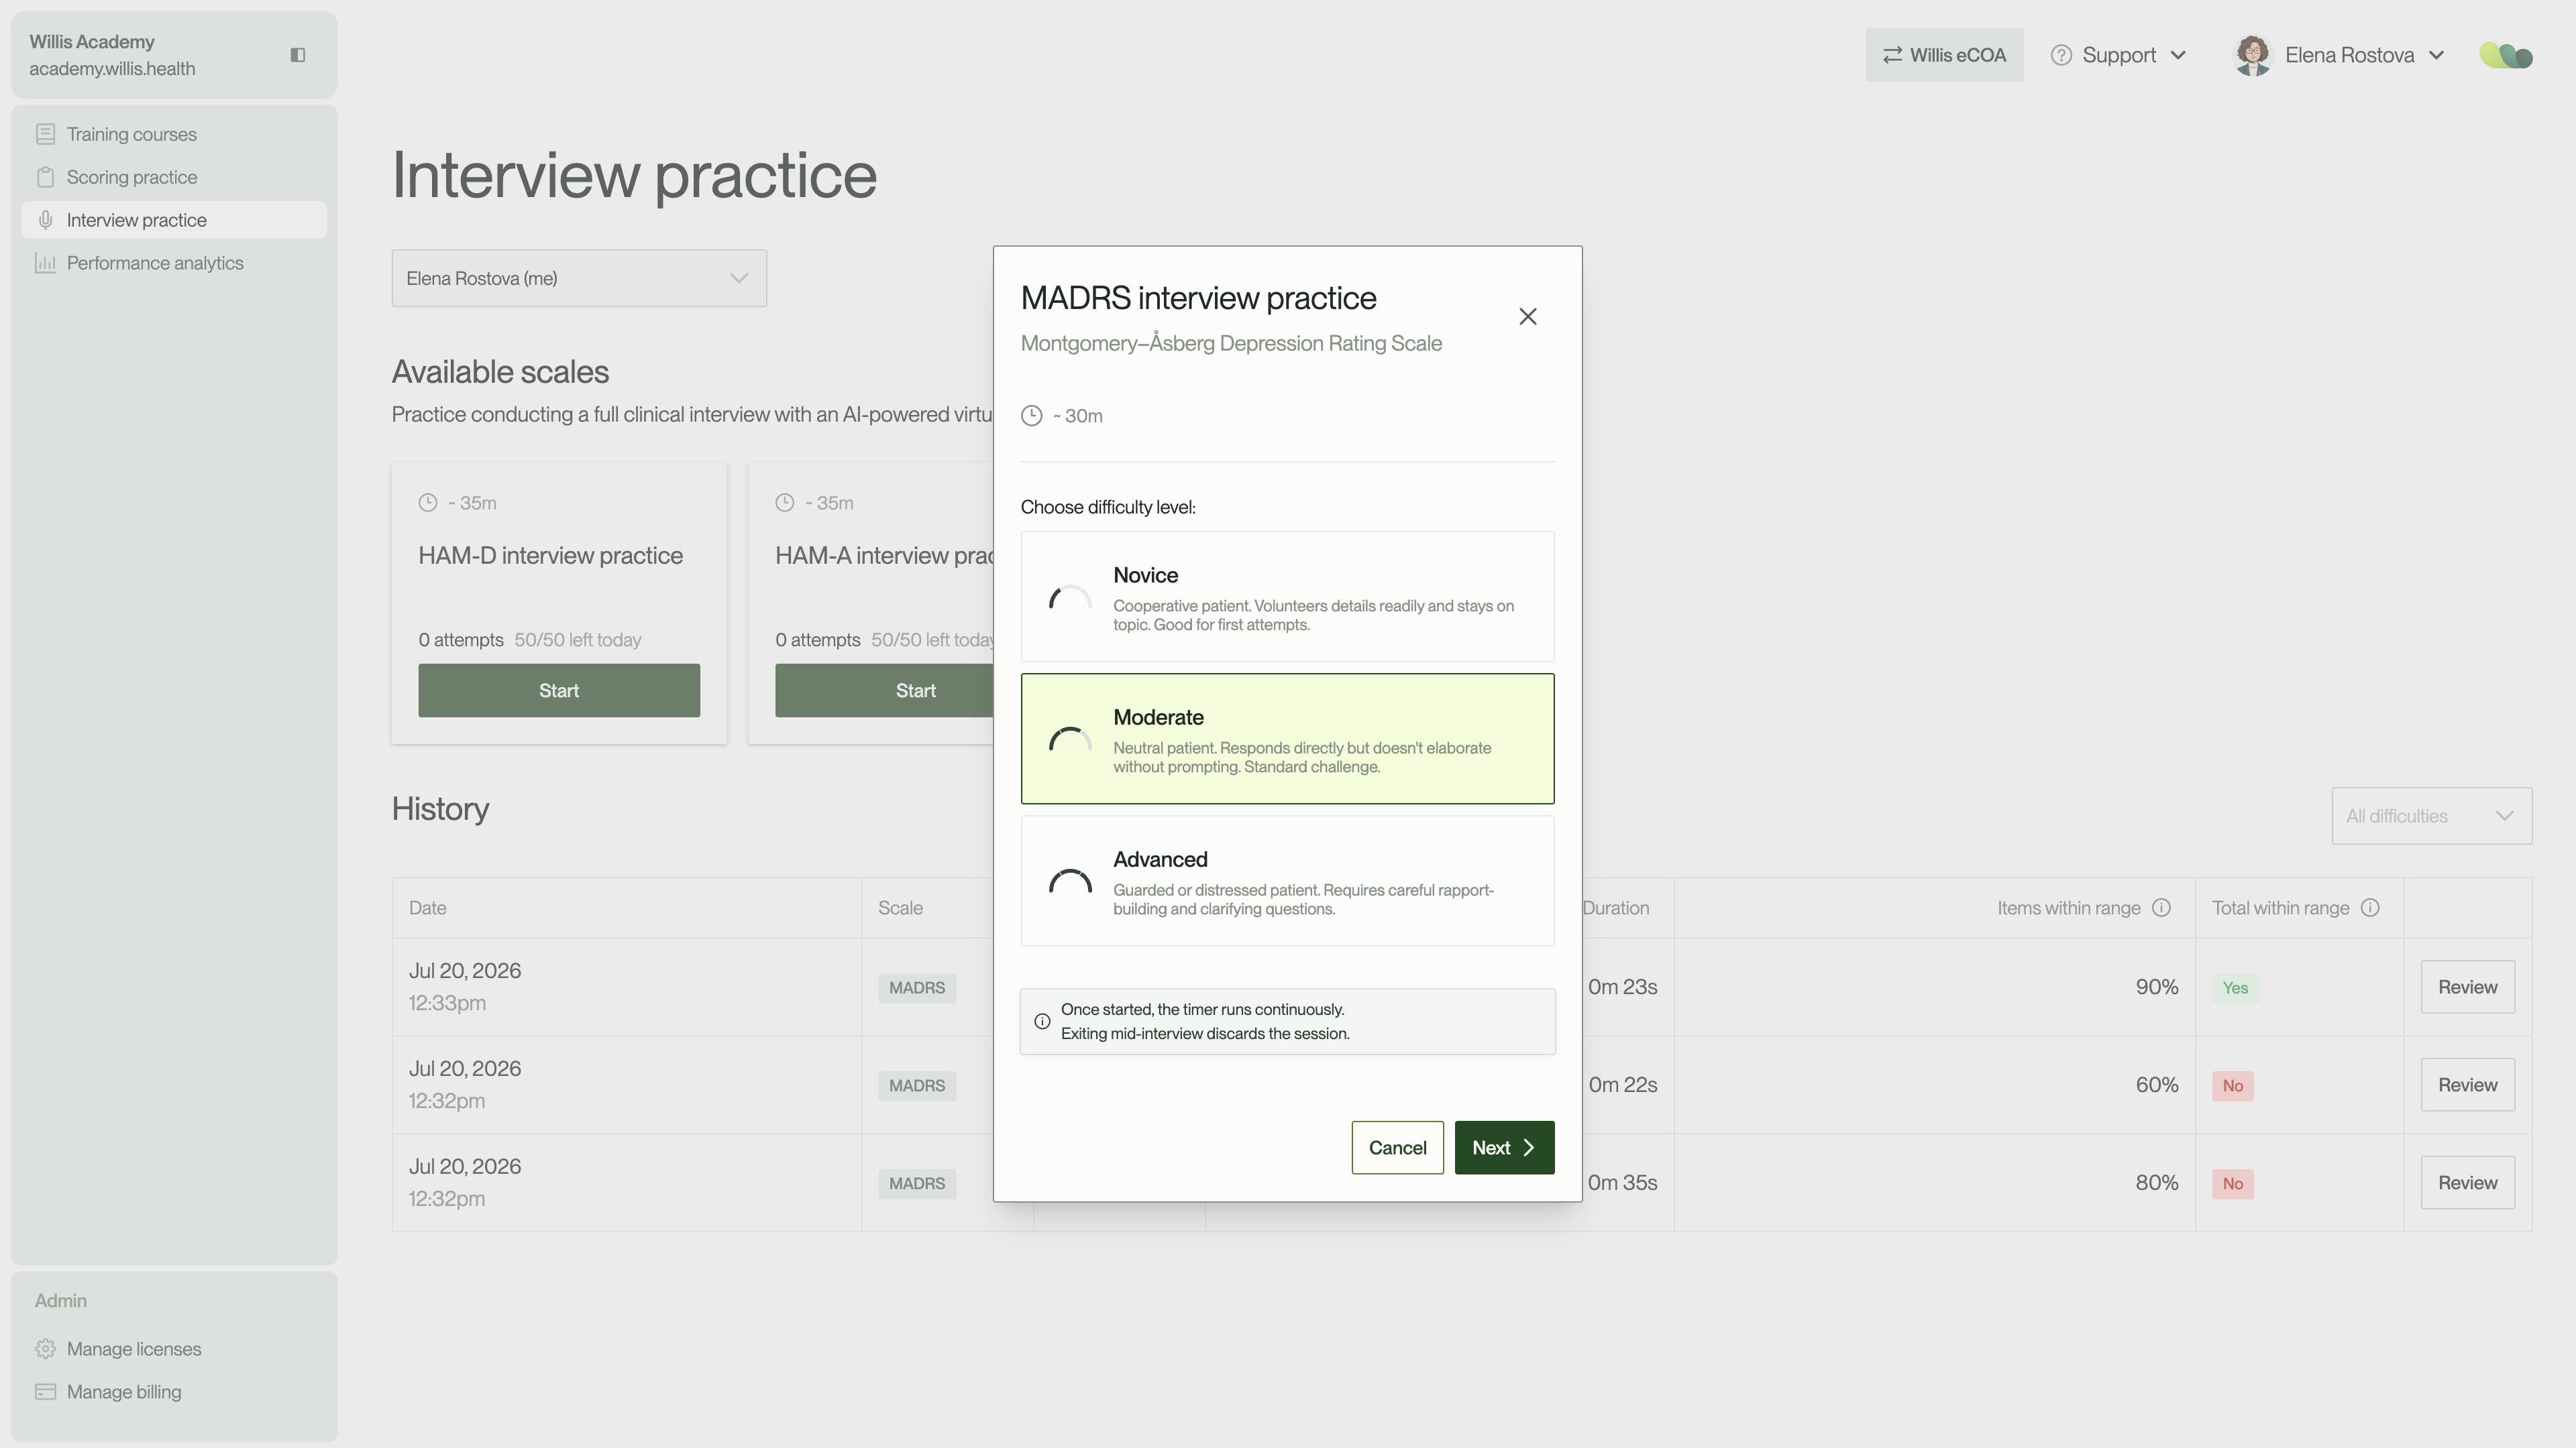Review the 80% MADRS attempt

click(2467, 1183)
